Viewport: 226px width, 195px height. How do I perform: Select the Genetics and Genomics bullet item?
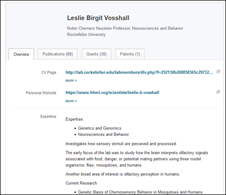(99, 128)
